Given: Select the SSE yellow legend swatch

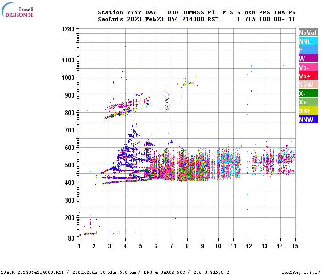Looking at the screenshot, I should tap(308, 111).
